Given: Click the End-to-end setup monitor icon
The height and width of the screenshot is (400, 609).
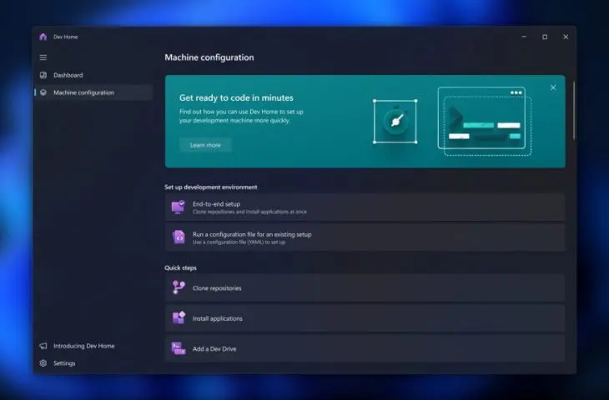Looking at the screenshot, I should (x=179, y=207).
